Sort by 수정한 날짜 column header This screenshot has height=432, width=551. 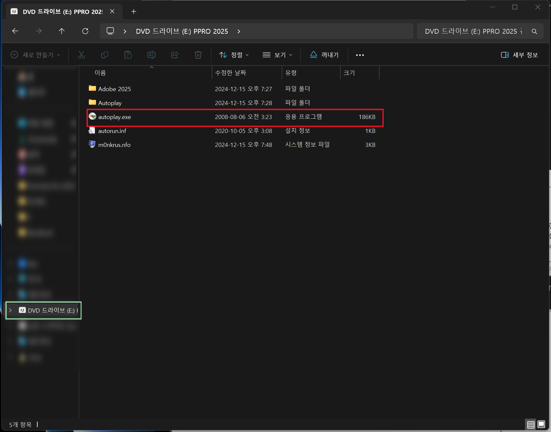[247, 73]
